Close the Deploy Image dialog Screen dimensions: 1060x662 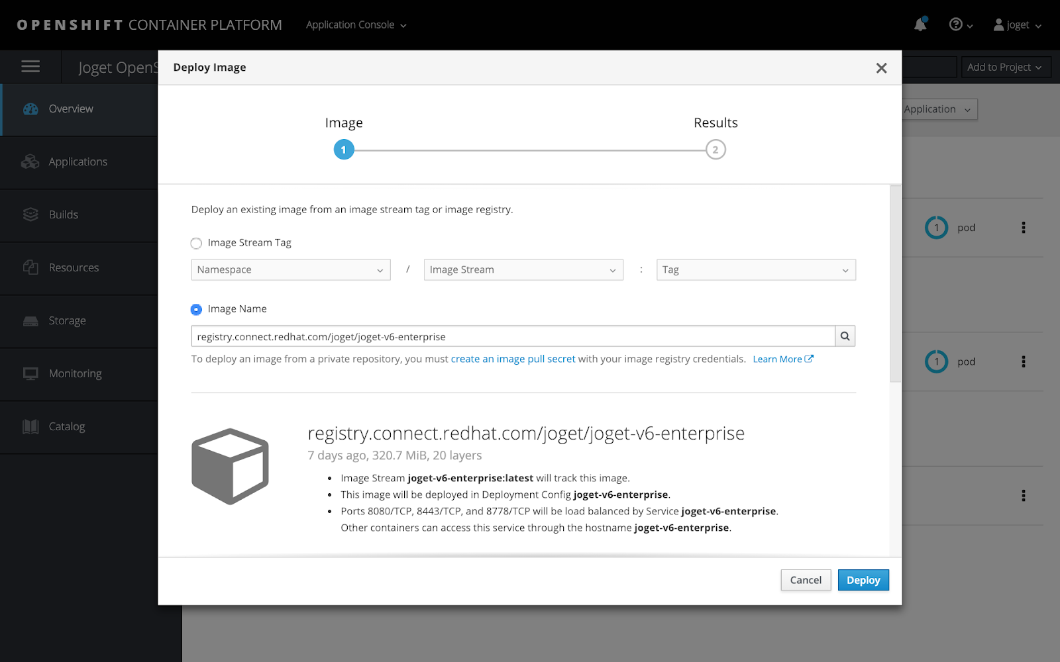coord(881,68)
